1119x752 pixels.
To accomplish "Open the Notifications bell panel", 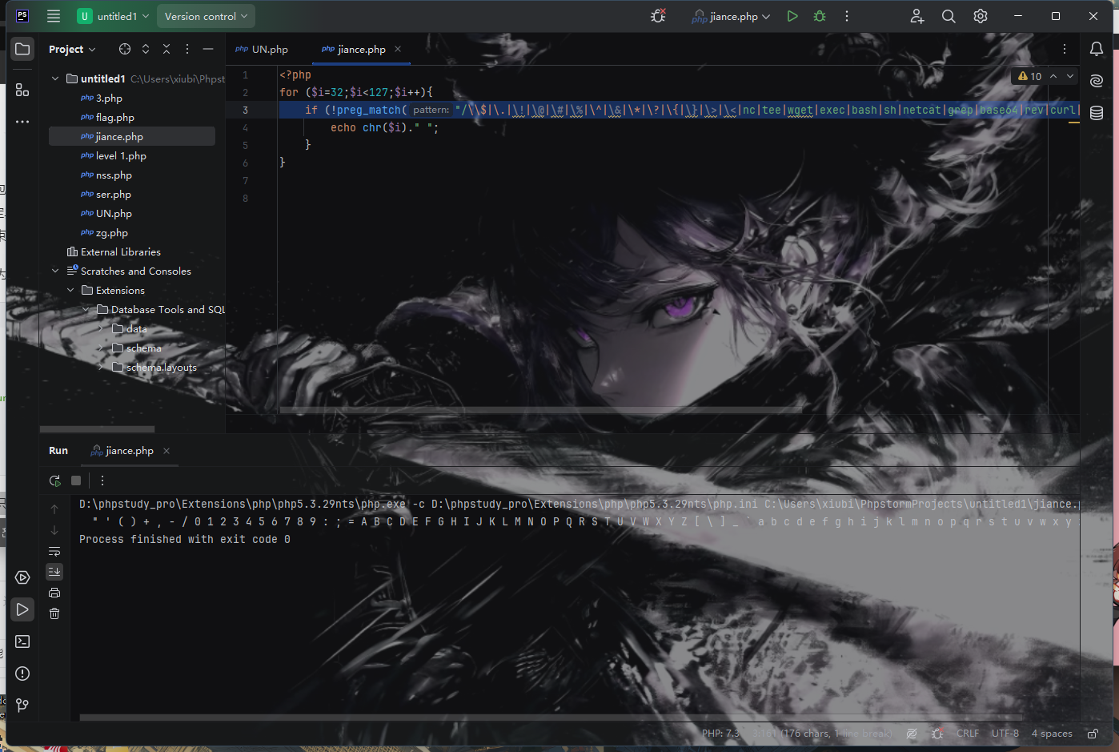I will click(1097, 49).
